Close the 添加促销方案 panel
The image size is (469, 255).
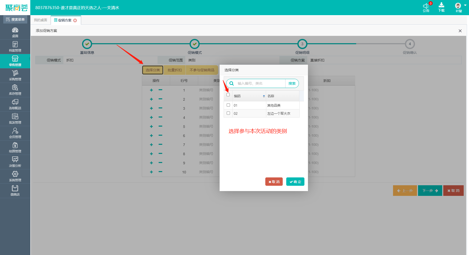point(460,31)
